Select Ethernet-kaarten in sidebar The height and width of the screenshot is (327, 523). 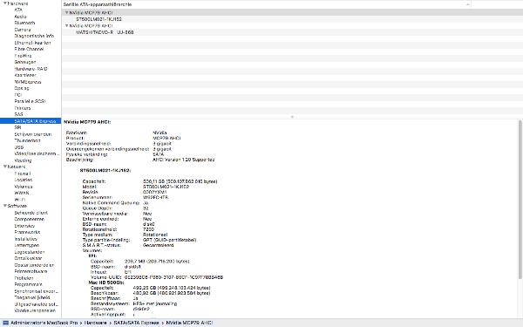[x=32, y=43]
